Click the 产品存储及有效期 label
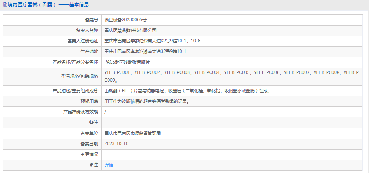The height and width of the screenshot is (173, 369). [80, 112]
